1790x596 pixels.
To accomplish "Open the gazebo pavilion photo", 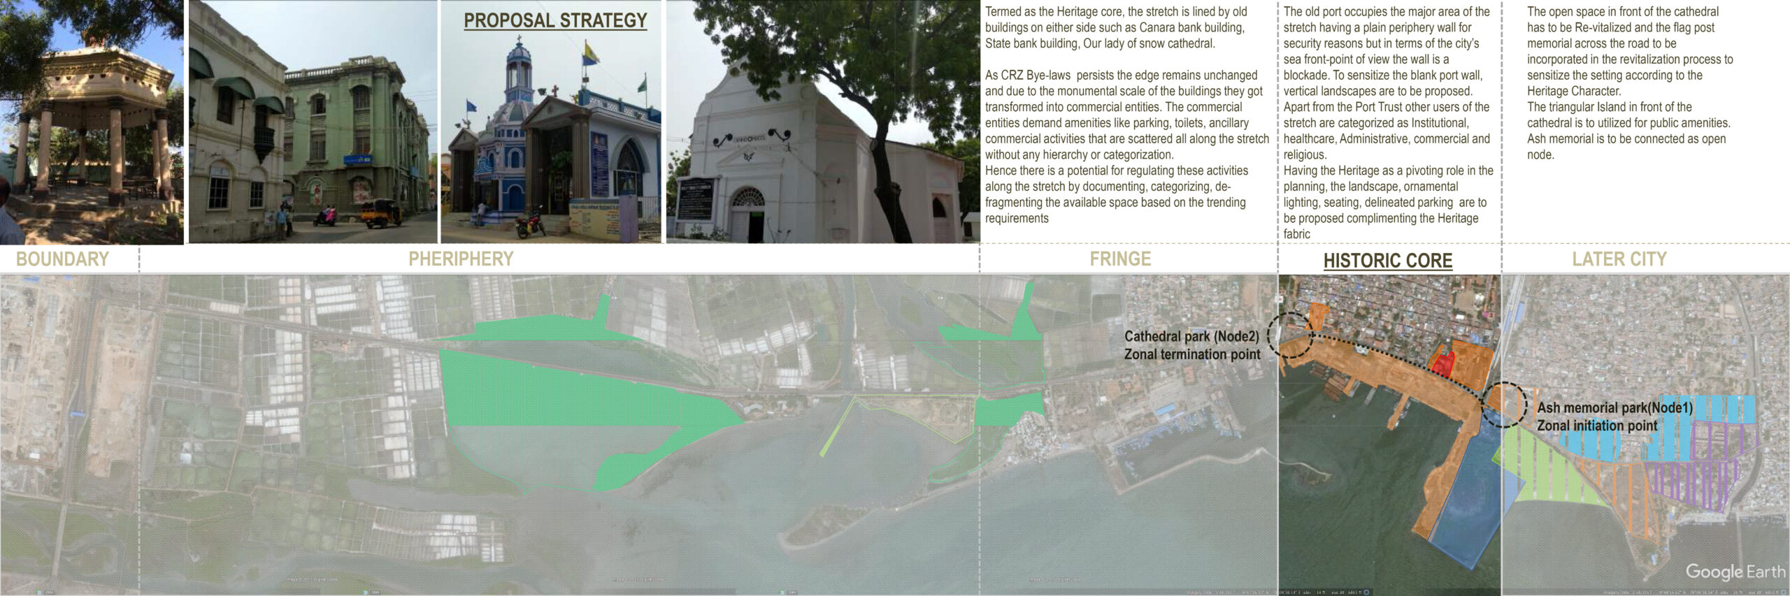I will [92, 122].
